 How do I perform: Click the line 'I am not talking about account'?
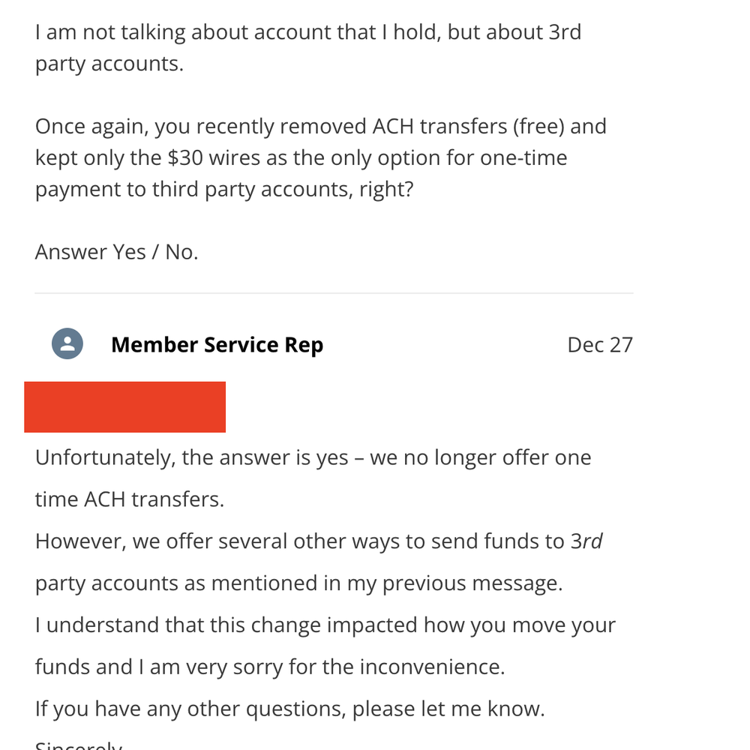(308, 32)
